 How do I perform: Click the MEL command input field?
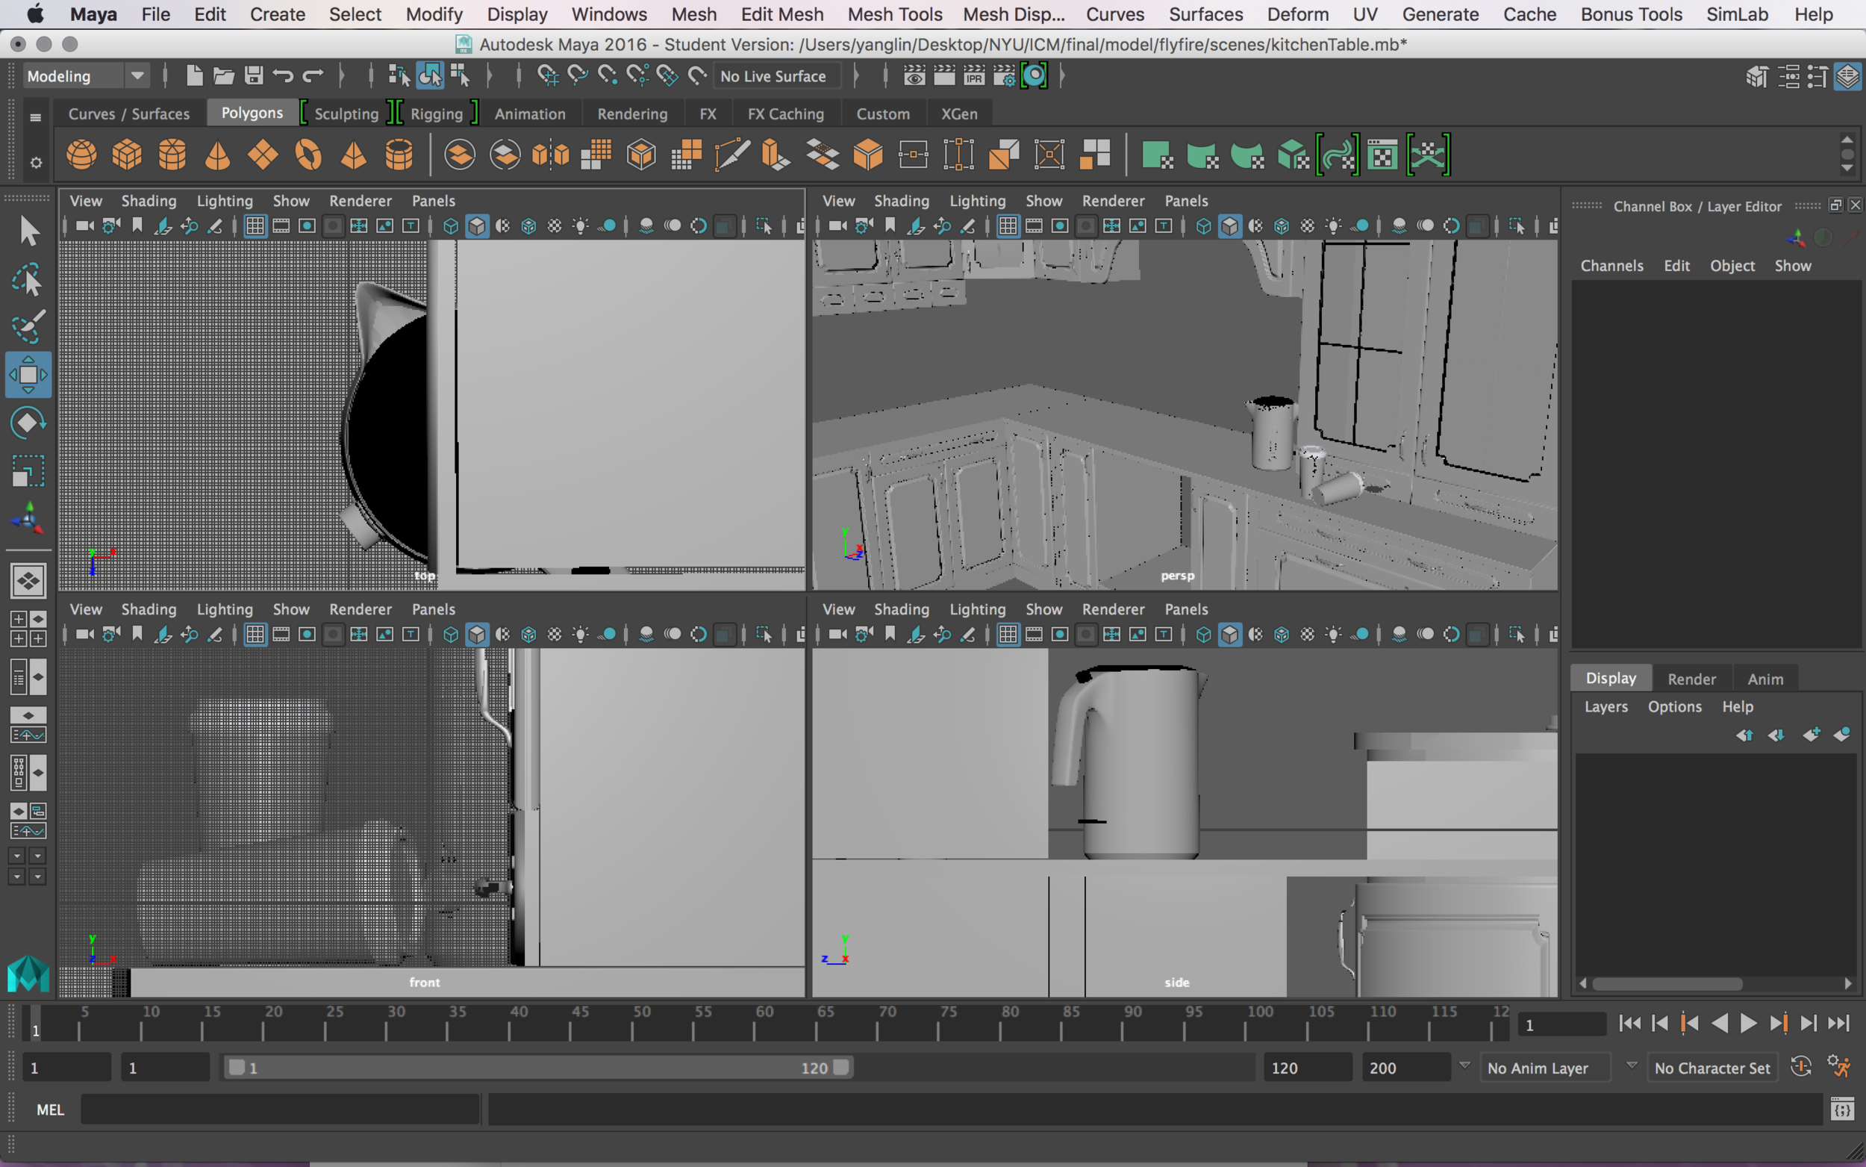click(x=279, y=1109)
